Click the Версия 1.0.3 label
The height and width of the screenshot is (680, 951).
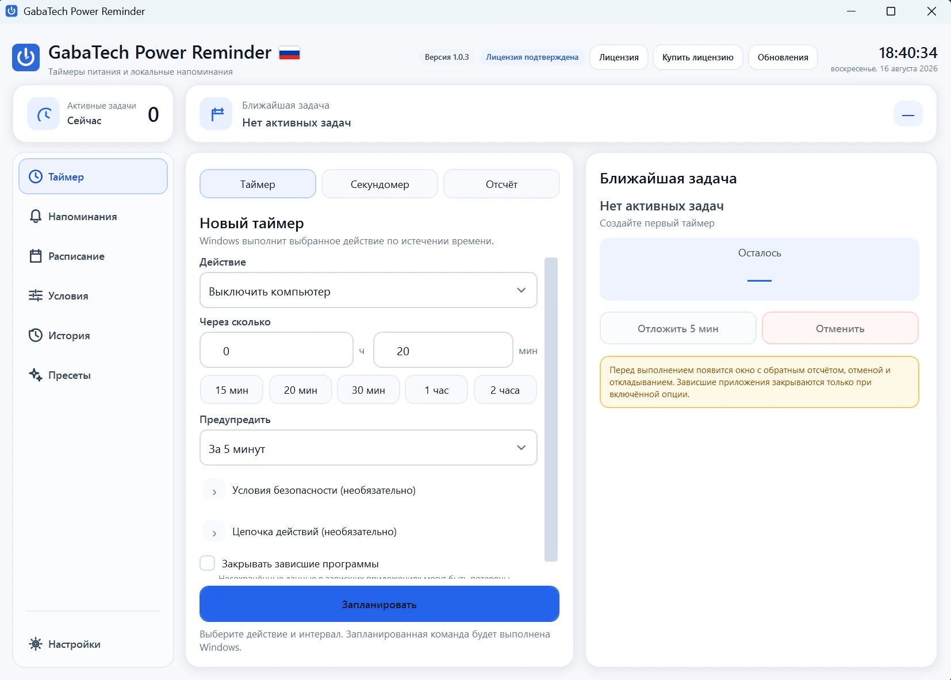coord(447,57)
